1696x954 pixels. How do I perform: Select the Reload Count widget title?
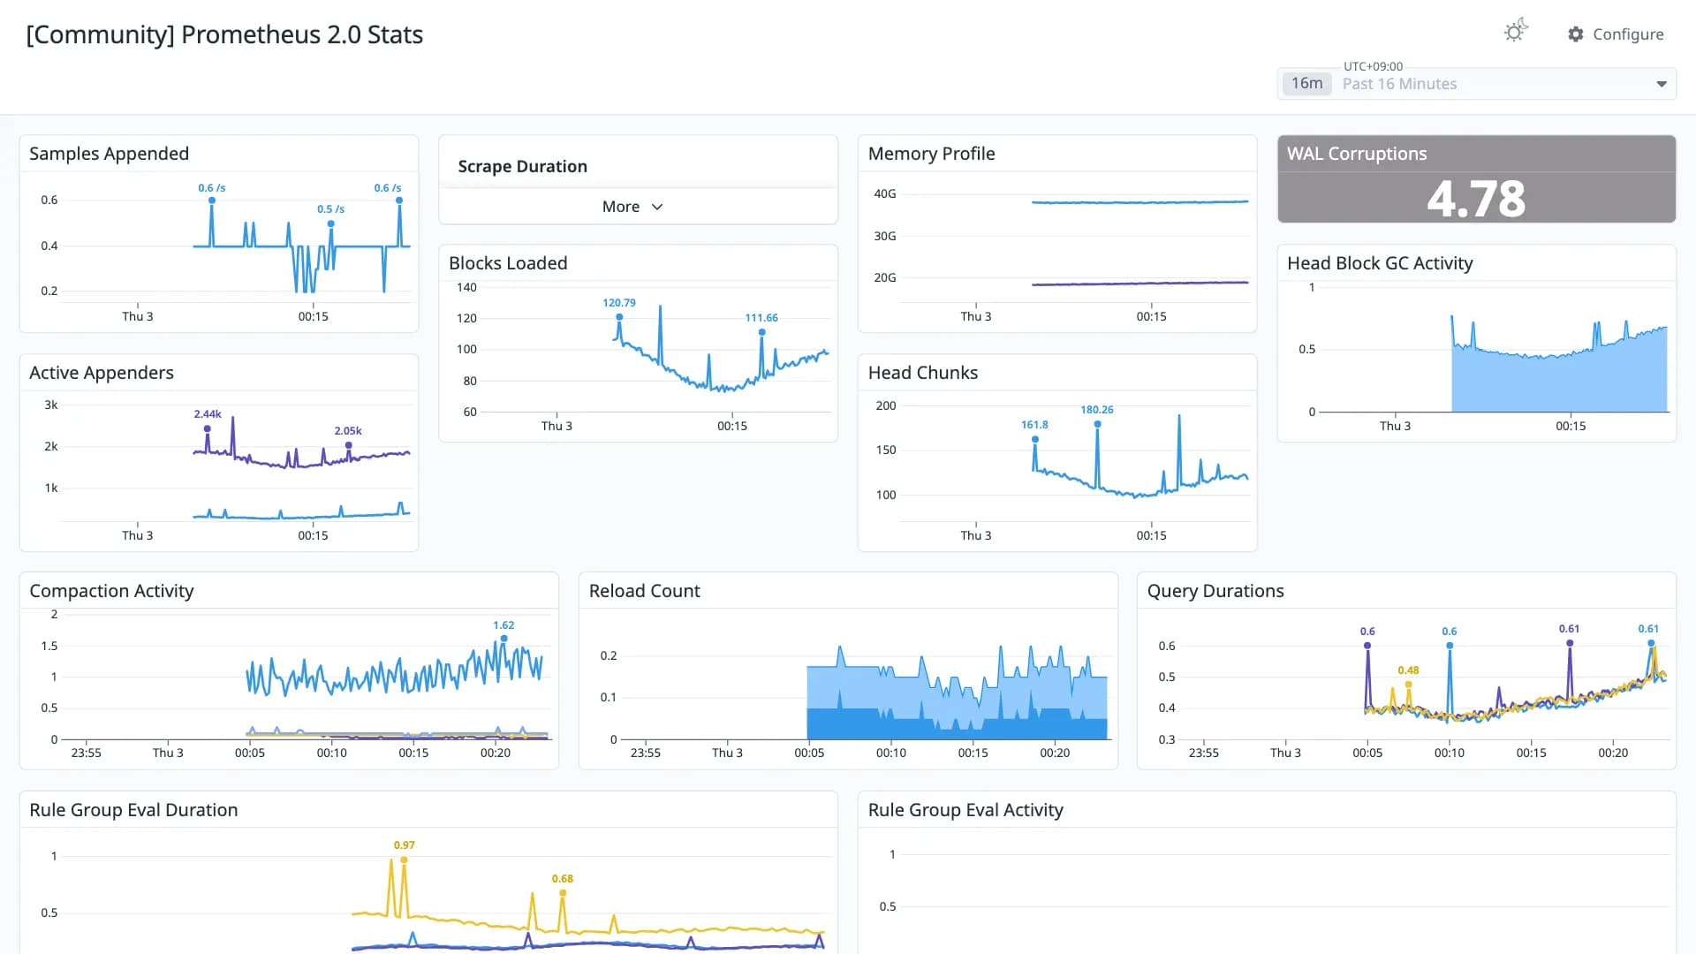[645, 591]
